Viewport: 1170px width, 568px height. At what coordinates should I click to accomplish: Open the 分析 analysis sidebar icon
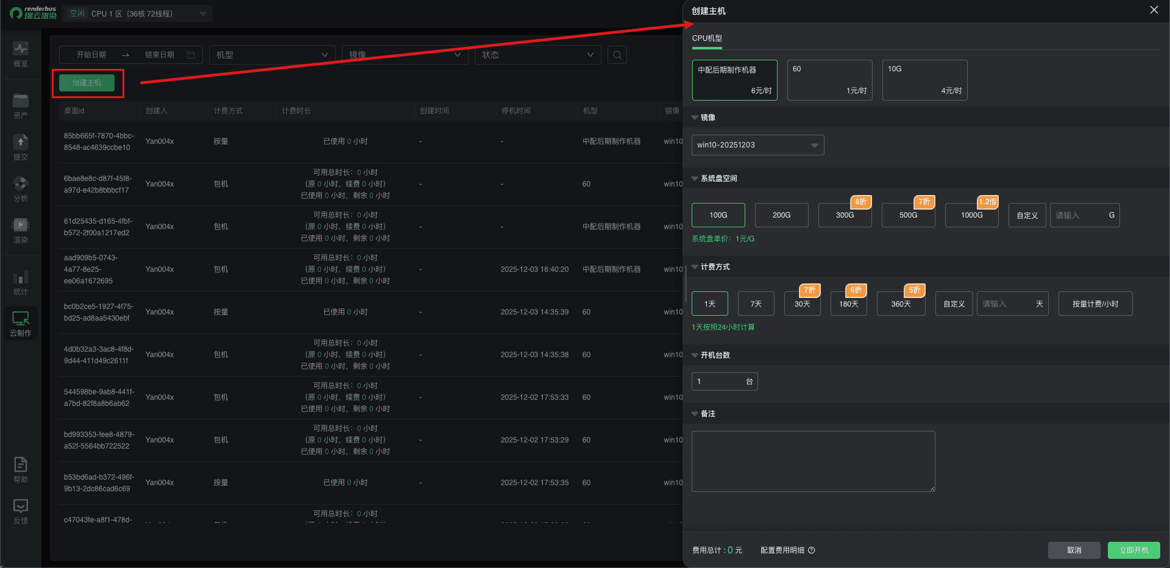21,188
